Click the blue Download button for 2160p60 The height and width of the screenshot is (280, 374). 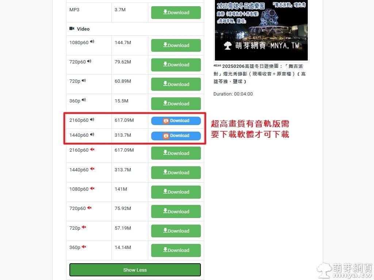point(176,121)
